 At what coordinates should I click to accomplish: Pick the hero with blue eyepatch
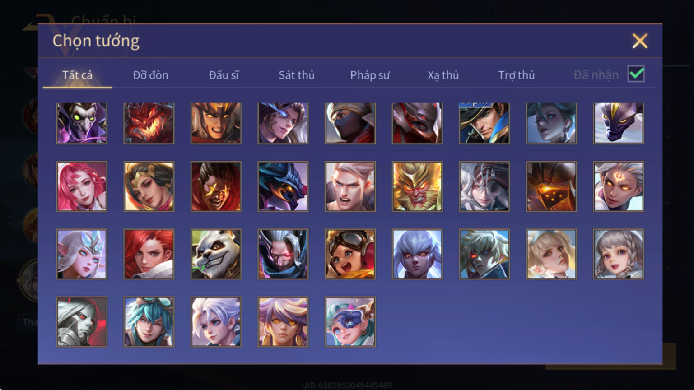click(x=350, y=322)
